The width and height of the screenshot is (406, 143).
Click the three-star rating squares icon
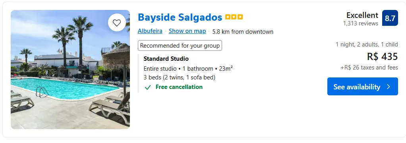[x=234, y=17]
